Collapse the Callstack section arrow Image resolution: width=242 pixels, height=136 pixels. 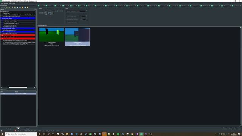point(19,128)
